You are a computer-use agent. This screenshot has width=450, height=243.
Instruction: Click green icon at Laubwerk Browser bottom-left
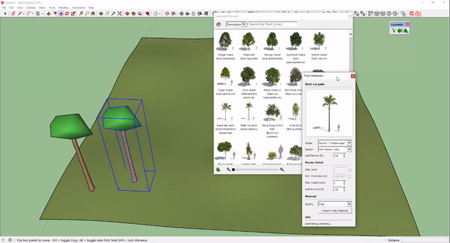pyautogui.click(x=218, y=170)
